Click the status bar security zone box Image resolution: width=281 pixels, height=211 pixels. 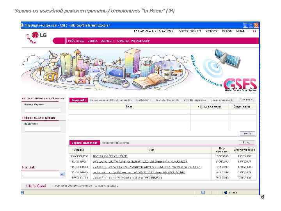tap(240, 193)
